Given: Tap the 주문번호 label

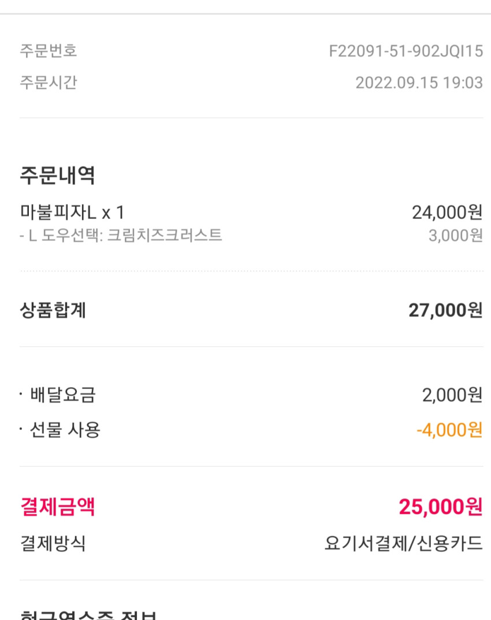Looking at the screenshot, I should coord(48,51).
